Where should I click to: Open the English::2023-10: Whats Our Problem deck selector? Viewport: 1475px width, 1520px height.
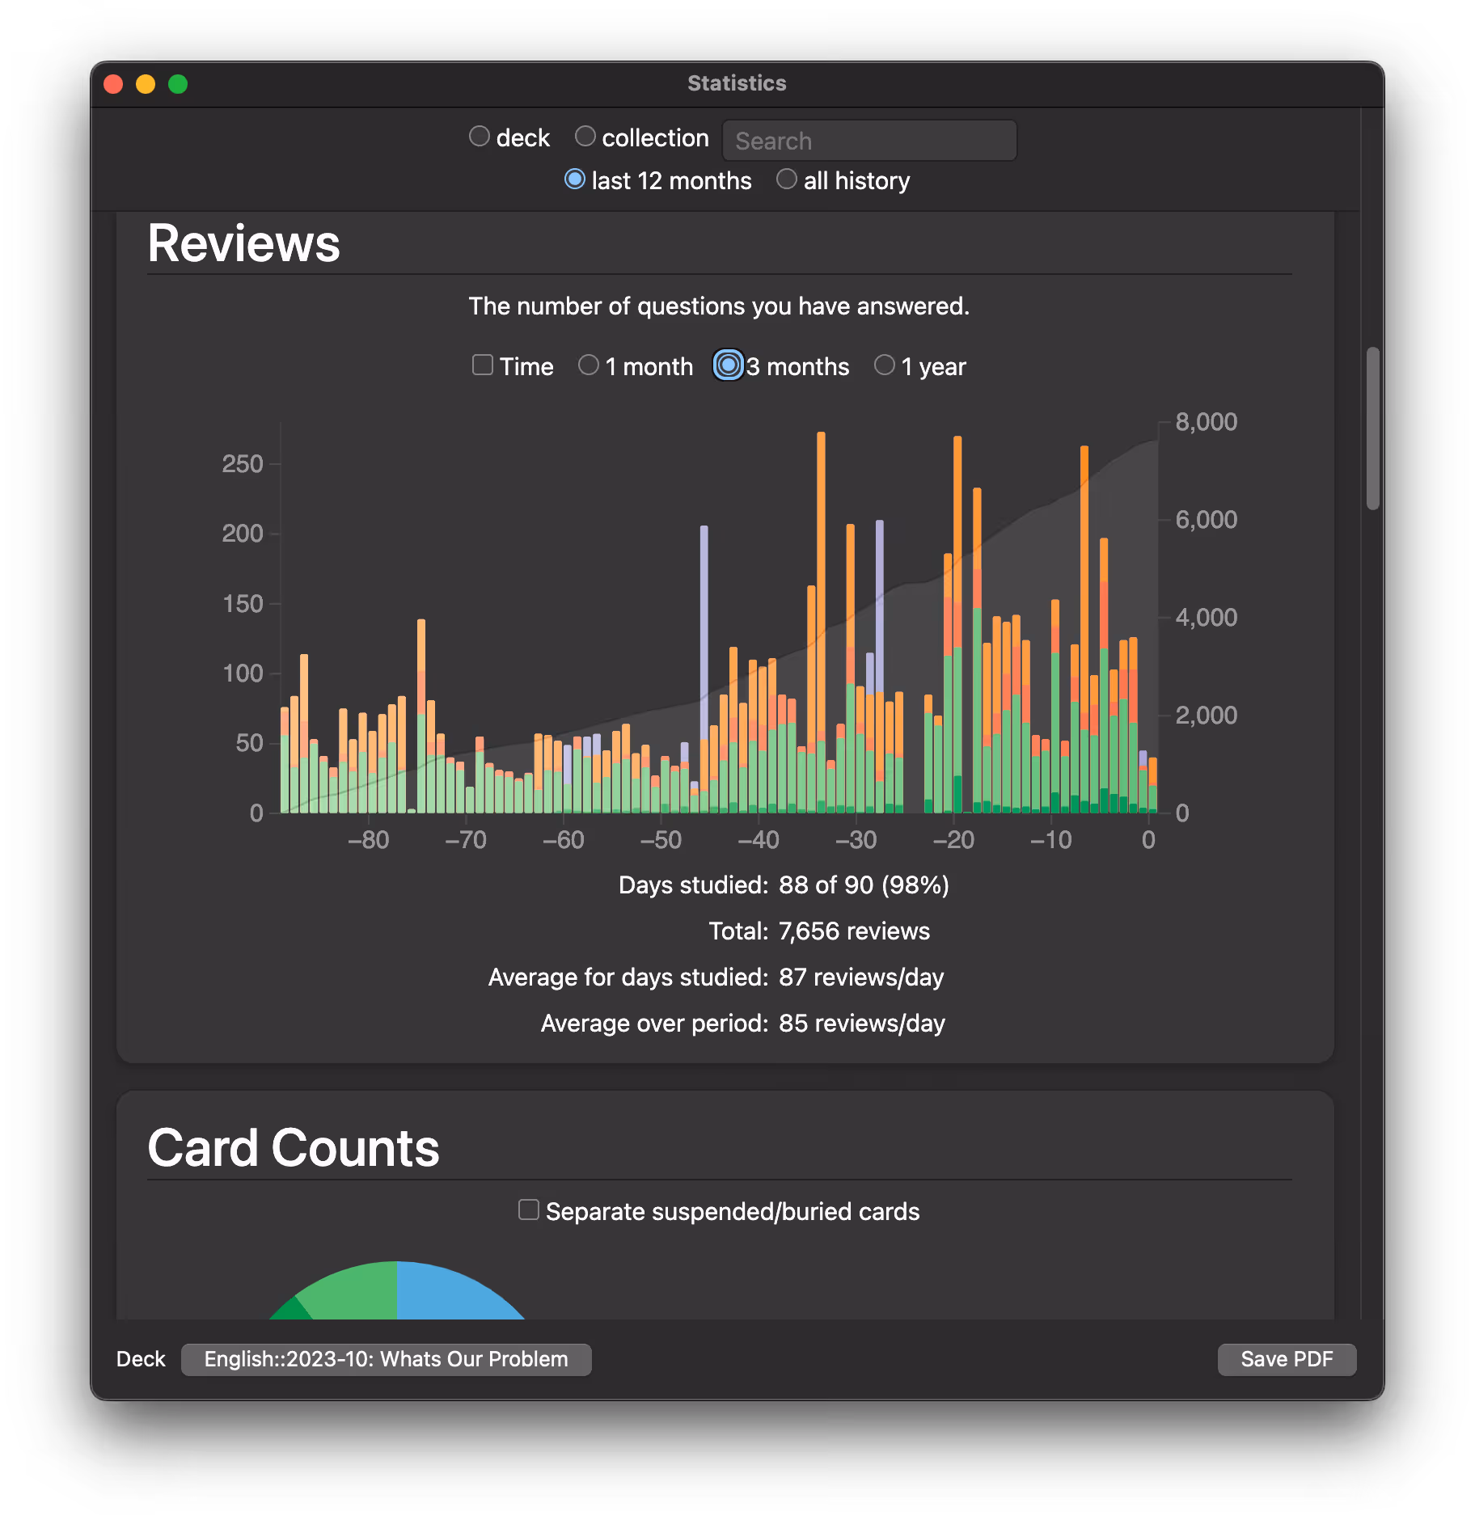(x=386, y=1359)
